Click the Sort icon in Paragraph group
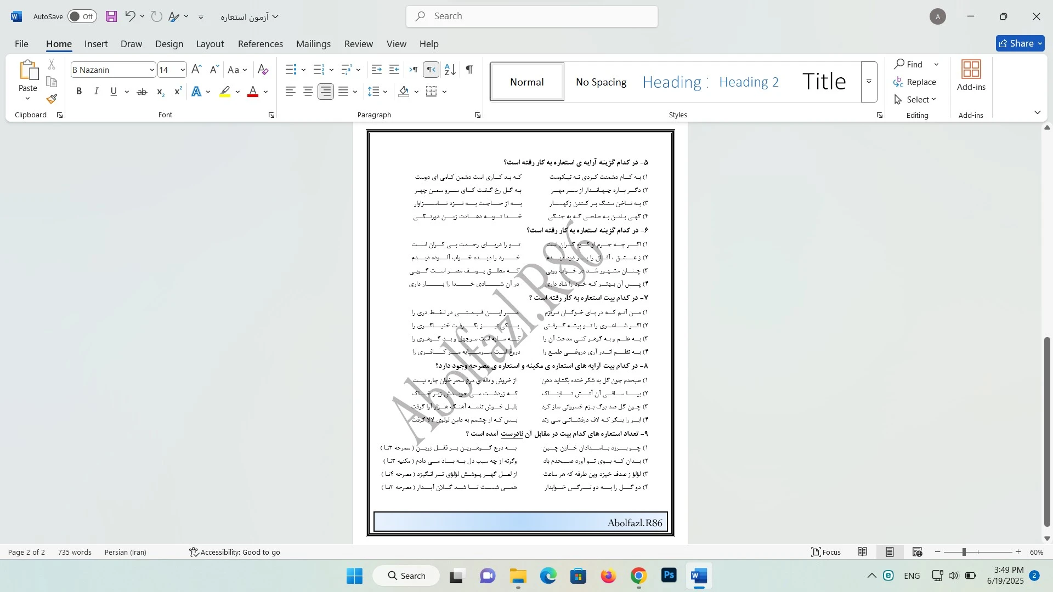The height and width of the screenshot is (592, 1053). tap(450, 70)
